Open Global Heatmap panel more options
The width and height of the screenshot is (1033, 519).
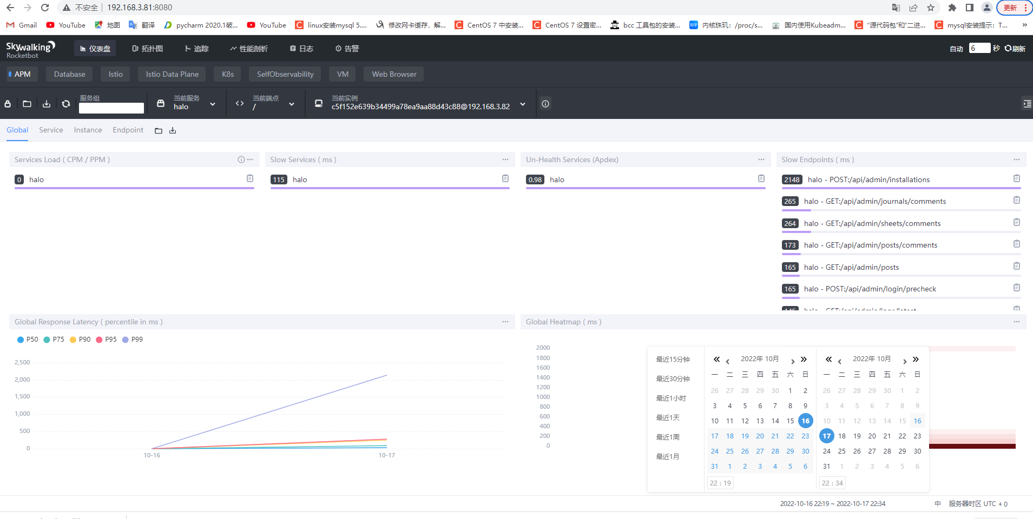click(1017, 322)
